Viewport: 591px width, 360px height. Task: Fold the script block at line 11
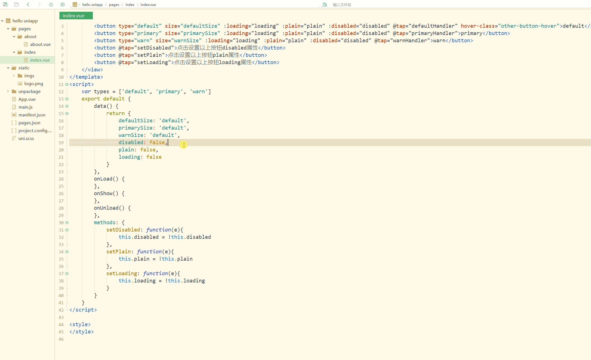click(x=67, y=84)
